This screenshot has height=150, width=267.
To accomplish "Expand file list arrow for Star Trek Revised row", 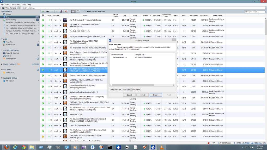I will 60,20.
